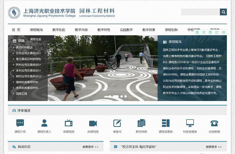Viewport: 235px width, 154px height.
Task: Click 查看更多 beside 新闻动态
Action: pyautogui.click(x=90, y=147)
